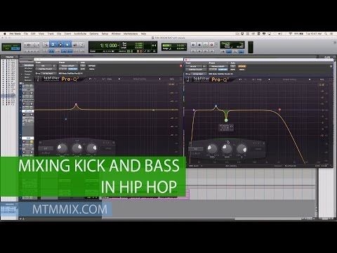The width and height of the screenshot is (337, 253).
Task: Open the Track menu
Action: (x=51, y=34)
